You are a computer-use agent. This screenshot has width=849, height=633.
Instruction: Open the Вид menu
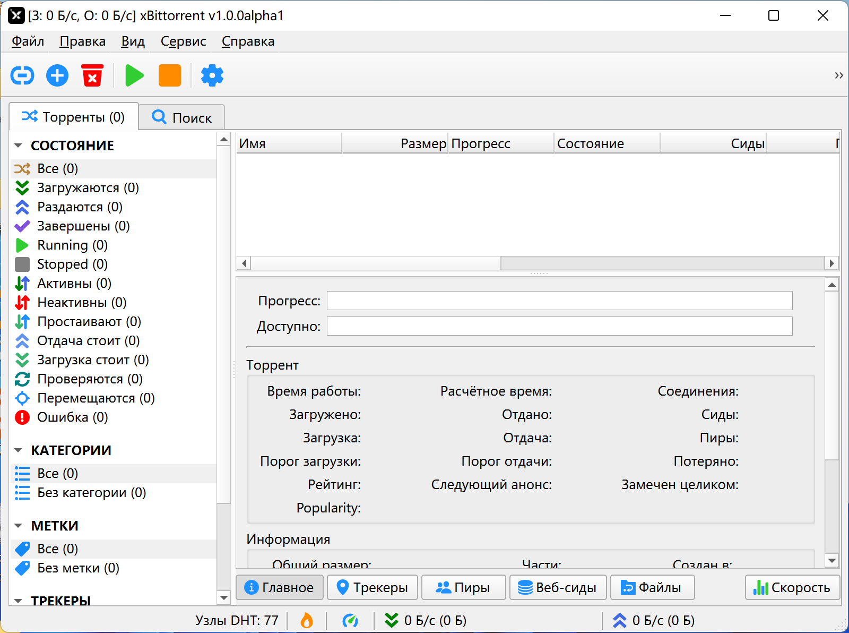click(x=133, y=41)
